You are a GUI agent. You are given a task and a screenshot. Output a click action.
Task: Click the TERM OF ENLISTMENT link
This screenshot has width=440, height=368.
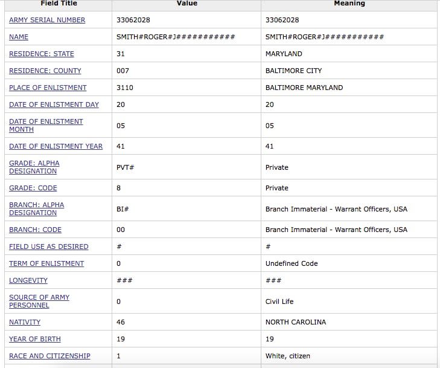(46, 263)
